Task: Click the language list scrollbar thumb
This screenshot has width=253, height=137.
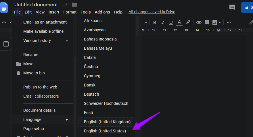Action: tap(137, 26)
